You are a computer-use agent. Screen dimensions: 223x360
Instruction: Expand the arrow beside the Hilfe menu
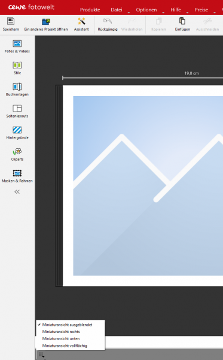coord(187,13)
